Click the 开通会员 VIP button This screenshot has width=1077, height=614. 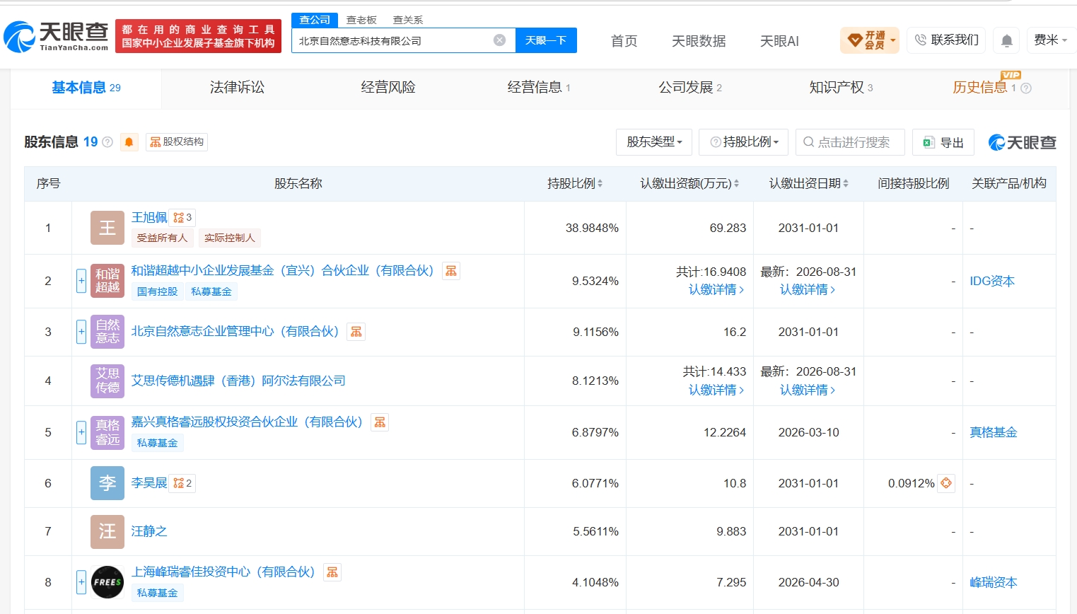pyautogui.click(x=870, y=40)
